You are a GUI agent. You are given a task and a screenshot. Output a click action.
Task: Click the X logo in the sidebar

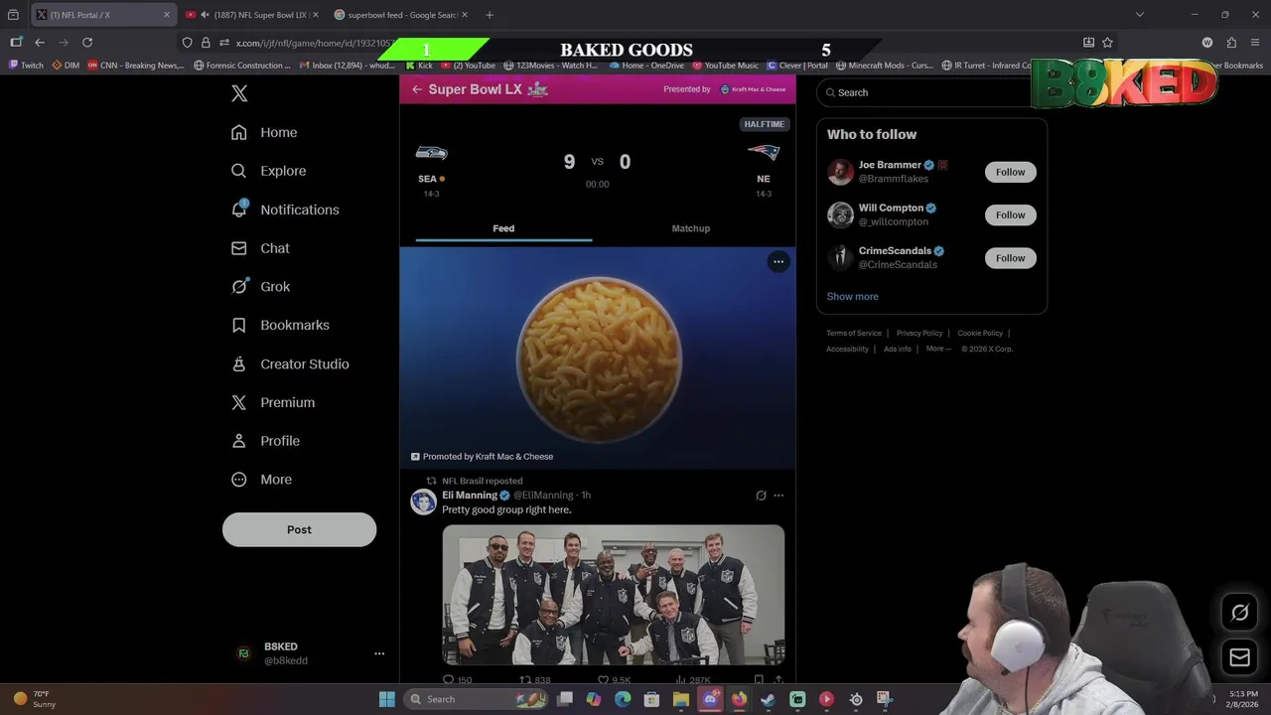coord(239,93)
